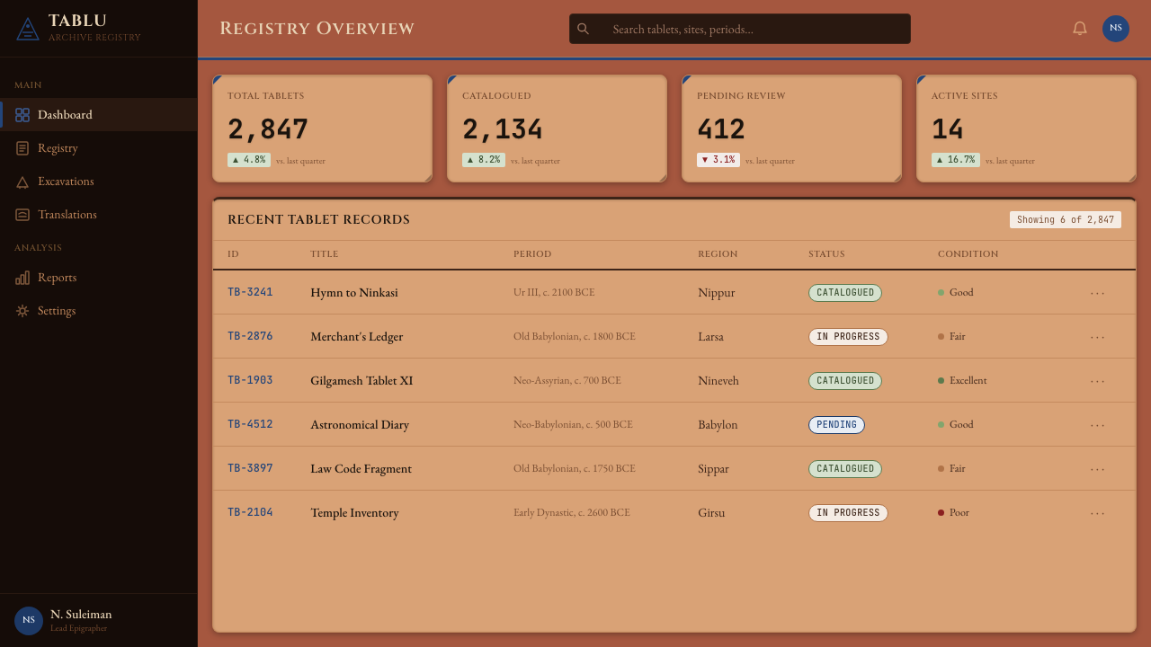Click the 'Astronomical Diary' title
This screenshot has height=647, width=1151.
tap(360, 425)
